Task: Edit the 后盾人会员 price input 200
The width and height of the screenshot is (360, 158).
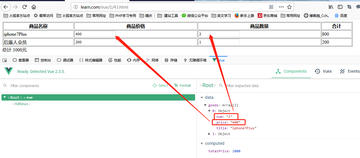Action: click(x=95, y=42)
